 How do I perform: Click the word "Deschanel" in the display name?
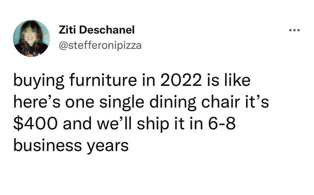(x=107, y=30)
